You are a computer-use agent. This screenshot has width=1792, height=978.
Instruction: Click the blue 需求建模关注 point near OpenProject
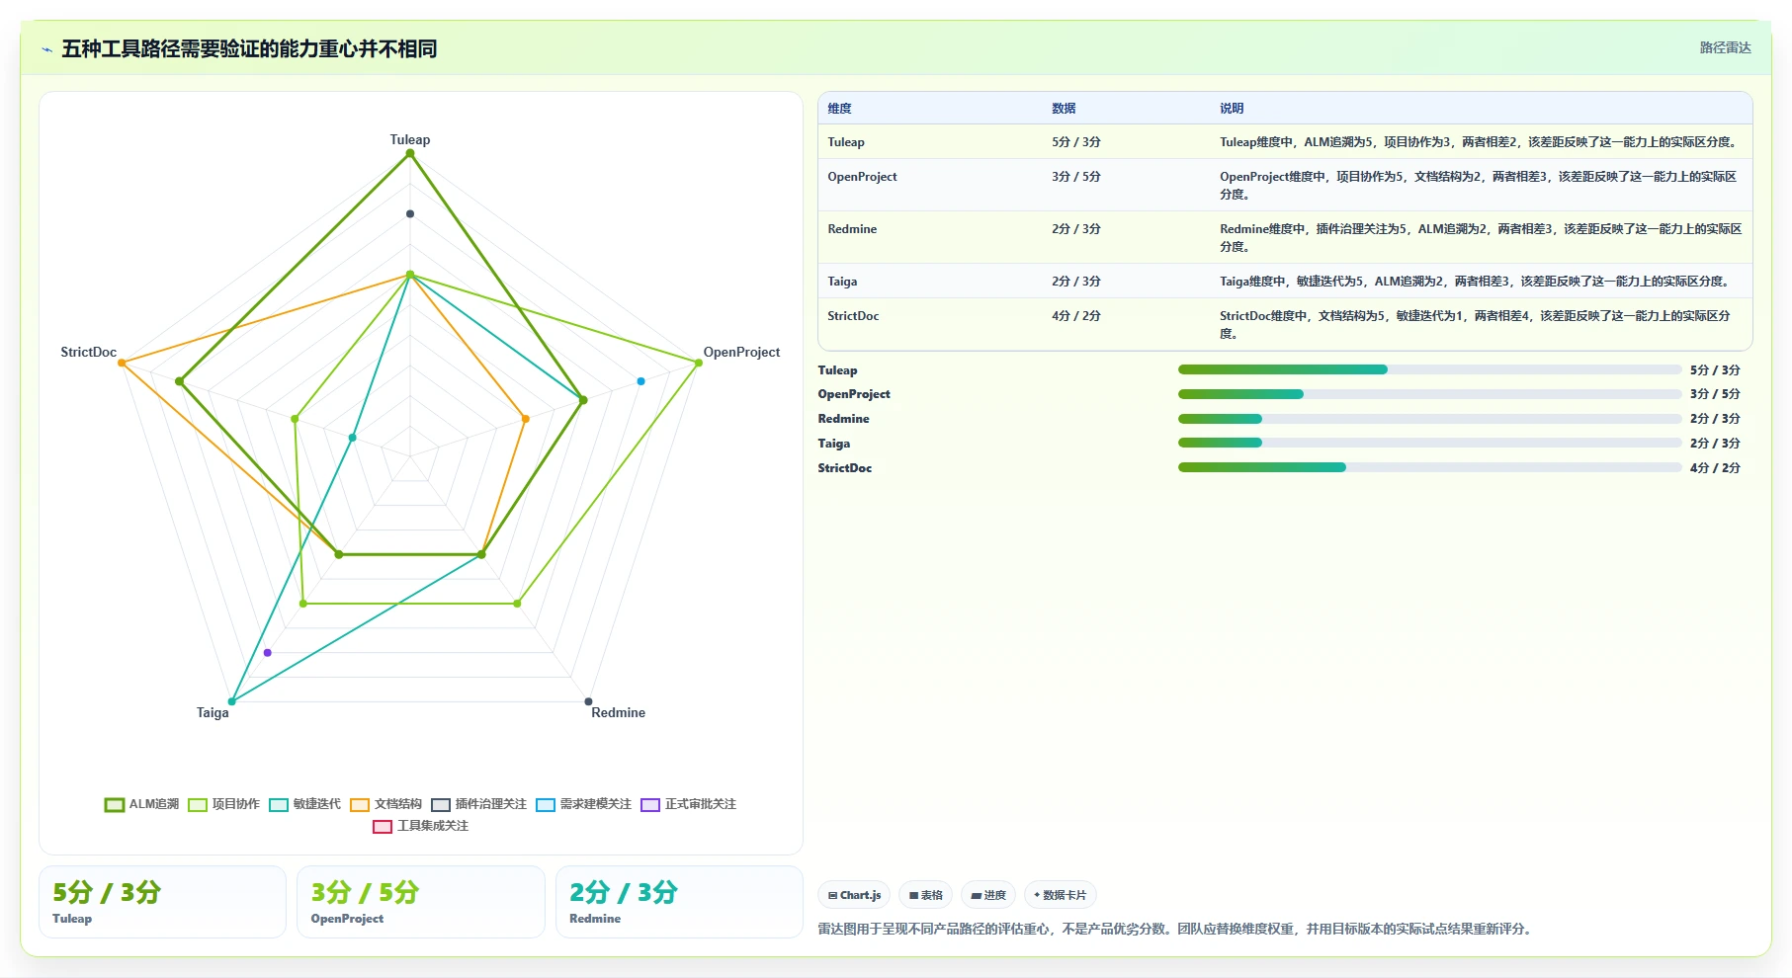pos(640,381)
